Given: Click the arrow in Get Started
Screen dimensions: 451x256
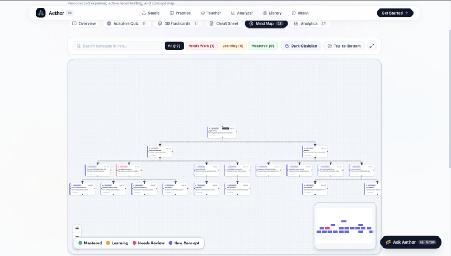Looking at the screenshot, I should pyautogui.click(x=406, y=13).
